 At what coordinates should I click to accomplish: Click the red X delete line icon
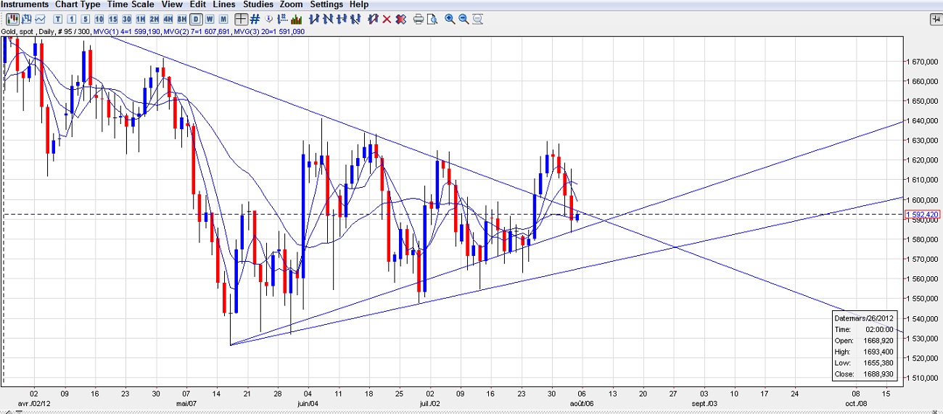pyautogui.click(x=387, y=19)
